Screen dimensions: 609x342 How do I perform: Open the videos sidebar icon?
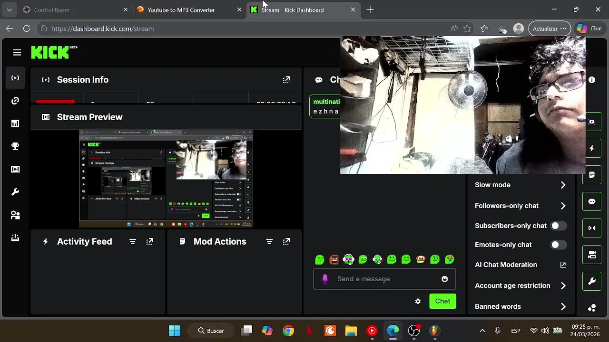15,169
